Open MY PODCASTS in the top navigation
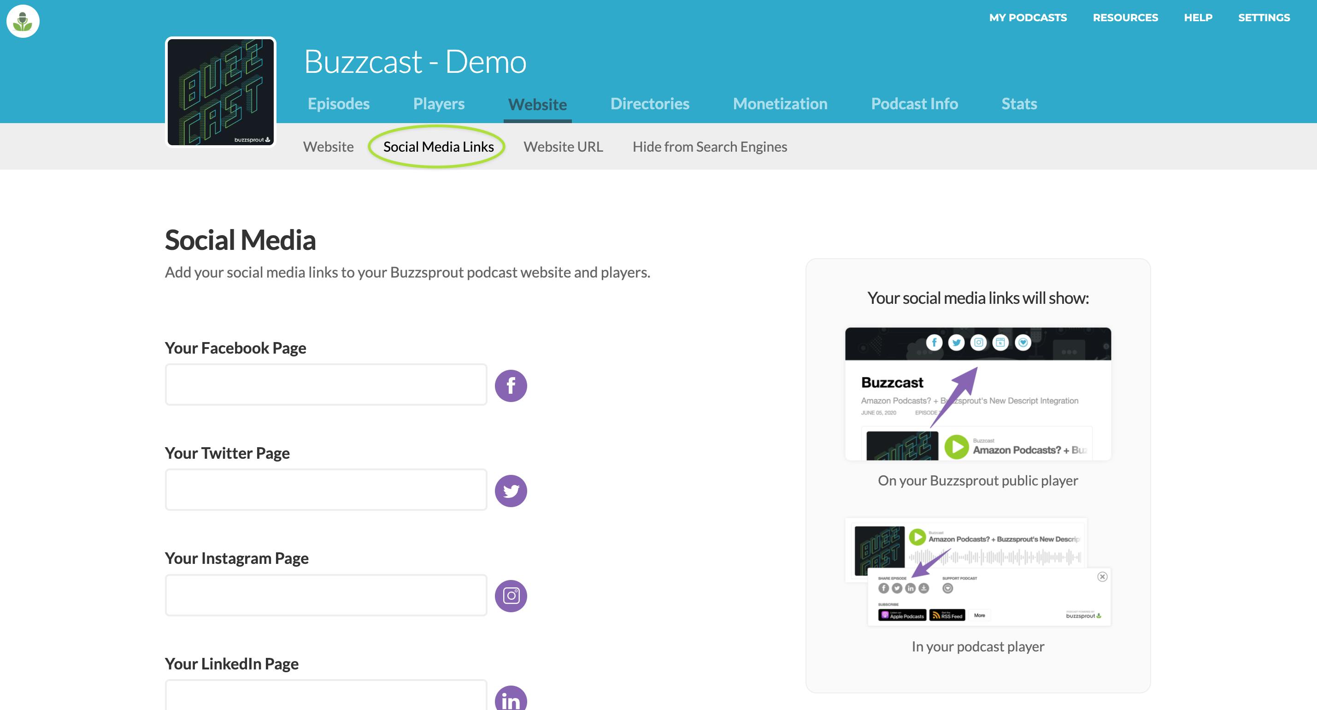Screen dimensions: 1317x710 [1028, 18]
